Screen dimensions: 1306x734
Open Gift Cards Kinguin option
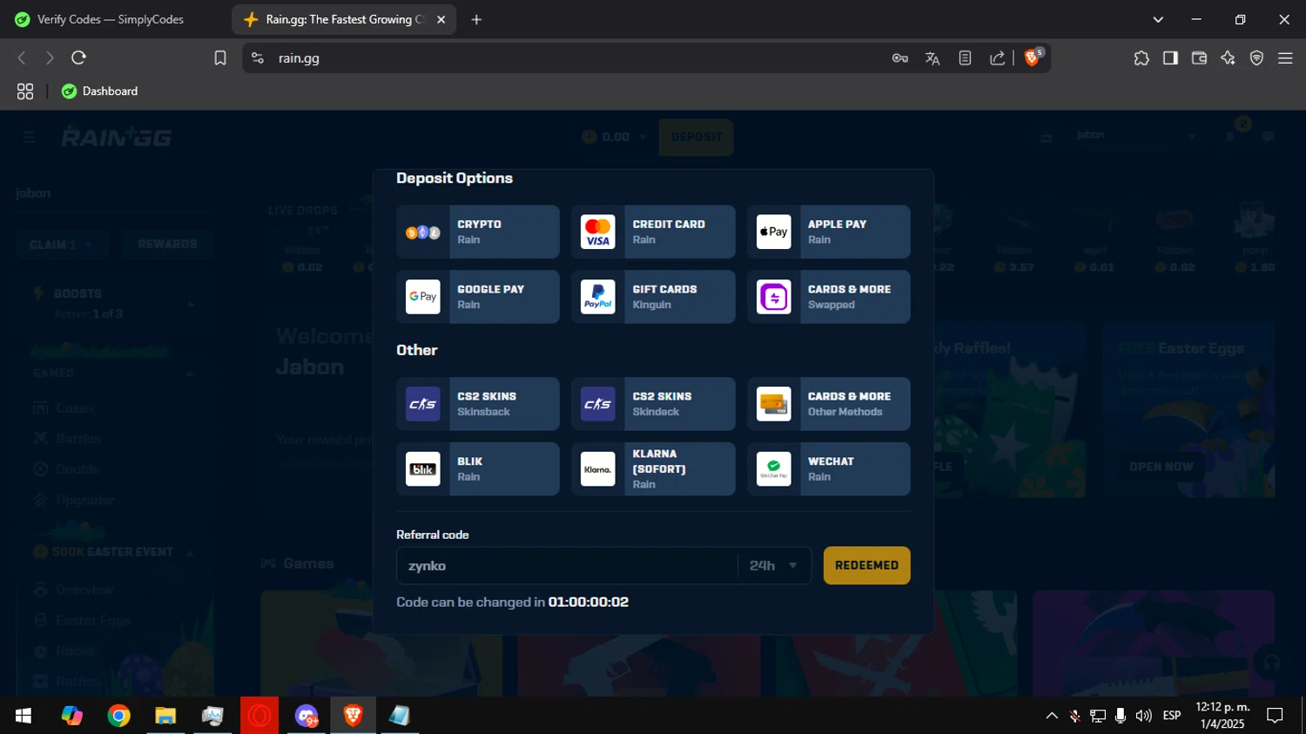[x=653, y=297]
